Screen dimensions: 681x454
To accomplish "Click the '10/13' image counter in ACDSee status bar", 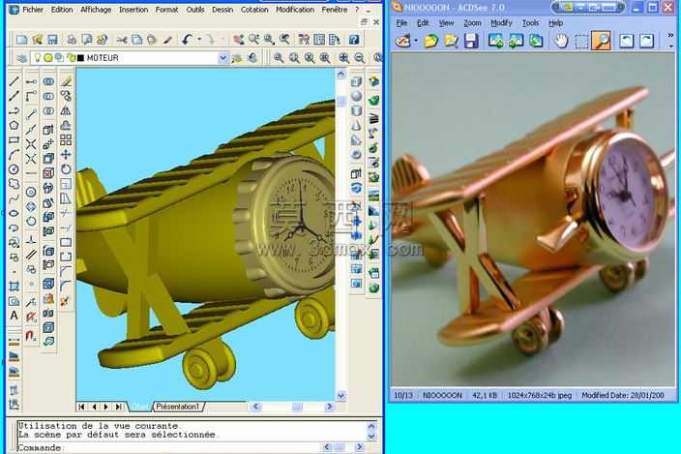I will coord(403,395).
